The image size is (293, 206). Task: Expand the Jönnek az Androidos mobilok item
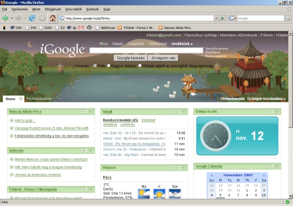(12, 175)
